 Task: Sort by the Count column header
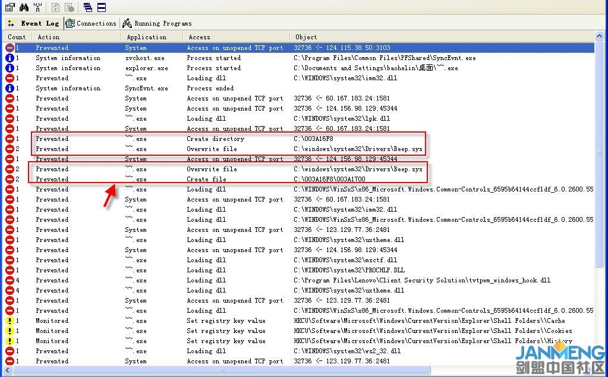click(17, 37)
